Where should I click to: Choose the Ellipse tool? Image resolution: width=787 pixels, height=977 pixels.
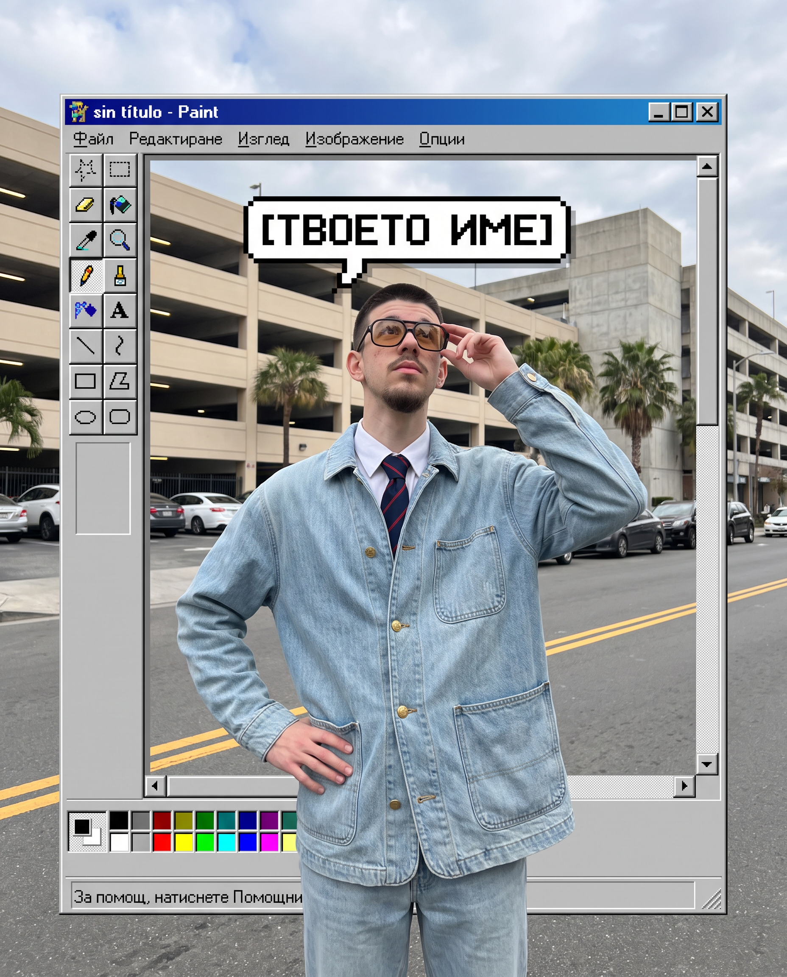click(x=86, y=417)
